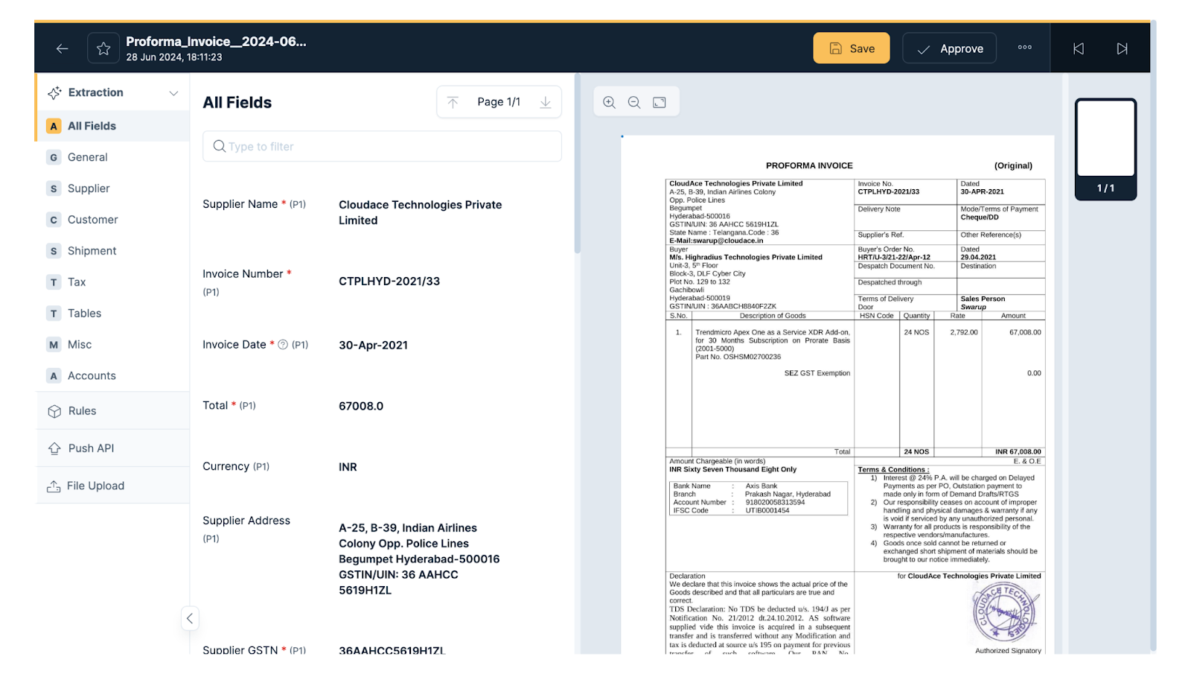
Task: Focus the Type to filter field
Action: (x=382, y=147)
